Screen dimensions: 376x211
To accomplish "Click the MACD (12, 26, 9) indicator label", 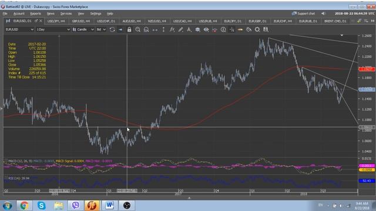I will click(21, 161).
